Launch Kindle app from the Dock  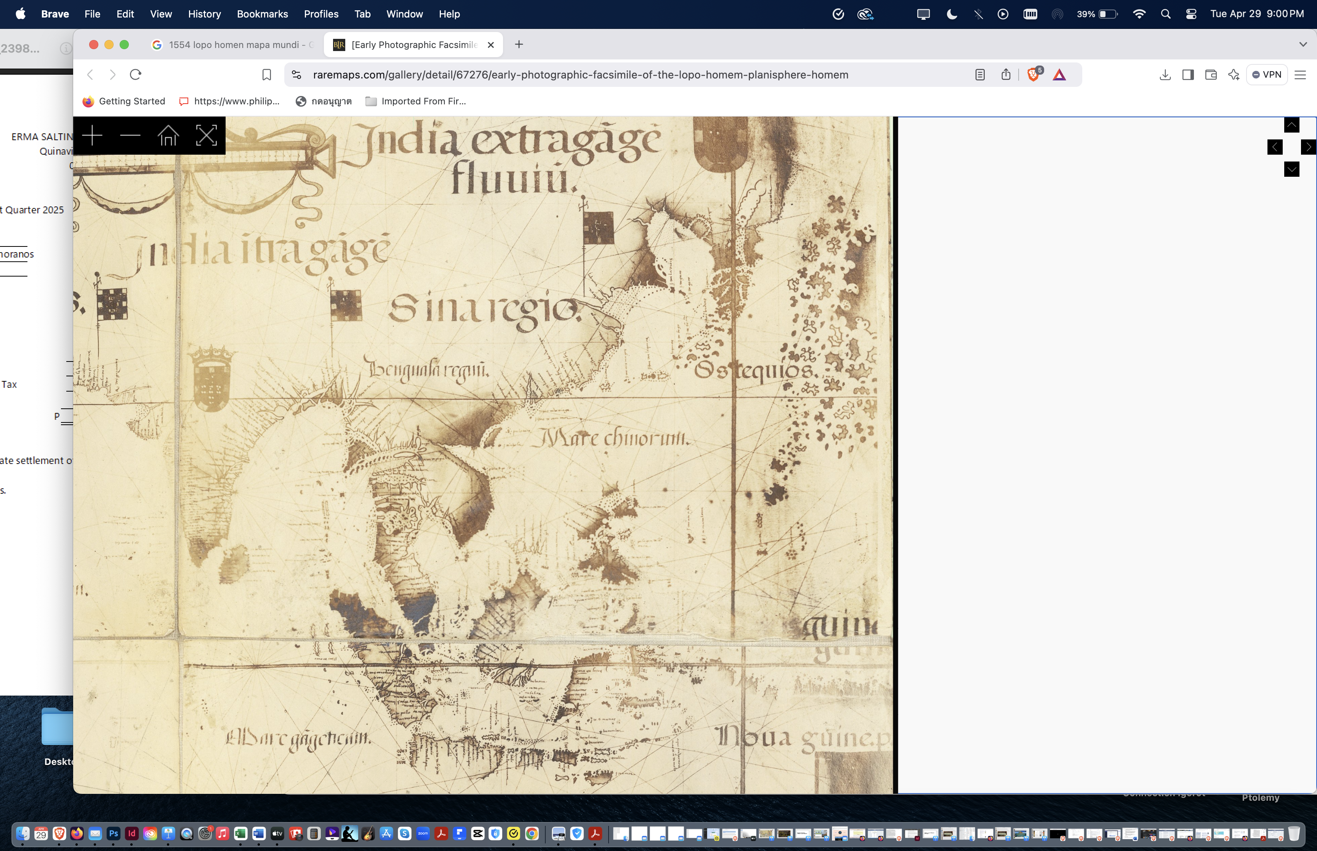(350, 833)
